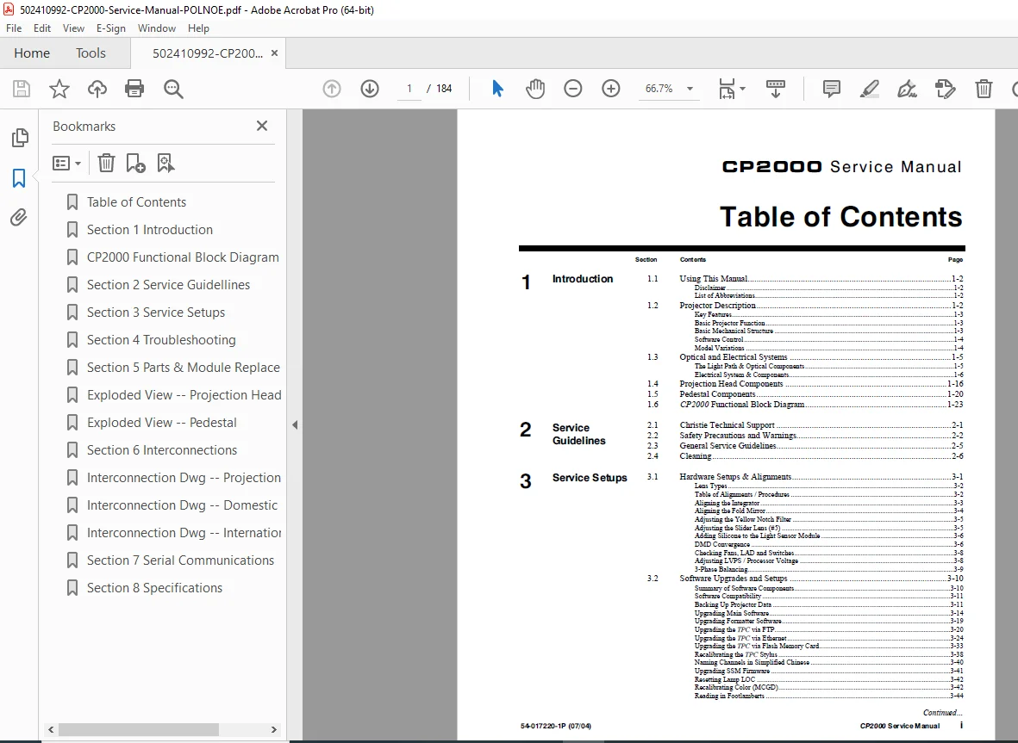Open Interconnection Dwg -- Domestic bookmark
Screen dimensions: 1018x743
[x=183, y=505]
